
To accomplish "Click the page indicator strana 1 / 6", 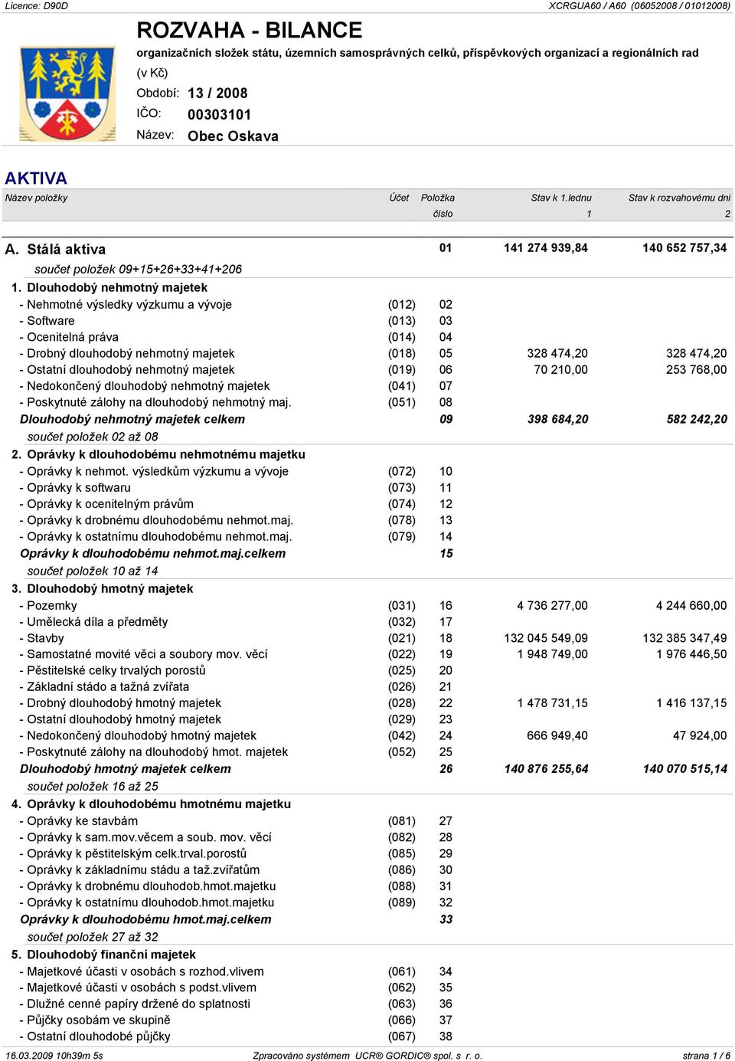I will point(707,1056).
